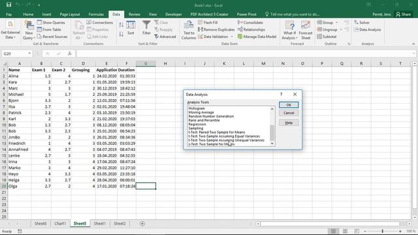Open the Group dropdown arrow
This screenshot has width=418, height=235.
click(x=337, y=23)
